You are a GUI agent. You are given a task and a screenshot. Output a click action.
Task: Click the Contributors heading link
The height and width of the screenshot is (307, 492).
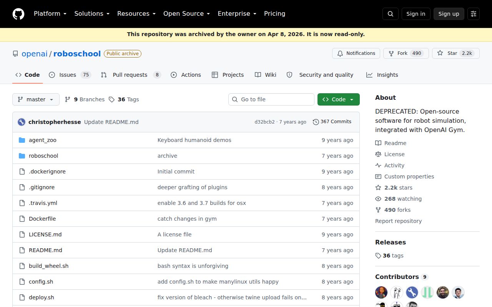tap(402, 277)
